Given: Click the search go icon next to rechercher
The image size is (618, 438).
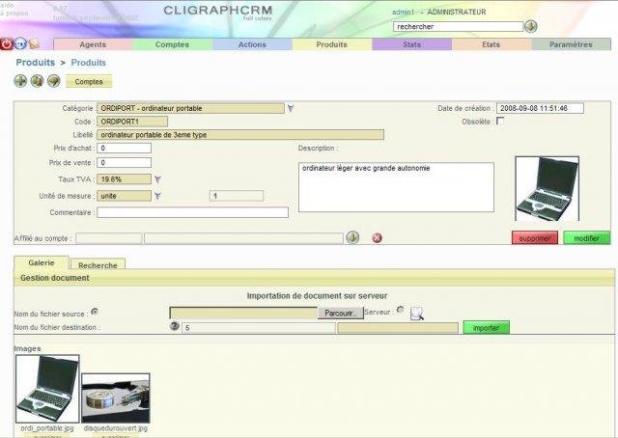Looking at the screenshot, I should (530, 26).
